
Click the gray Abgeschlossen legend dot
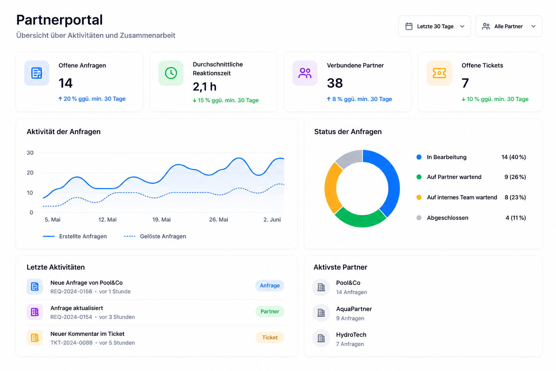[x=419, y=218]
